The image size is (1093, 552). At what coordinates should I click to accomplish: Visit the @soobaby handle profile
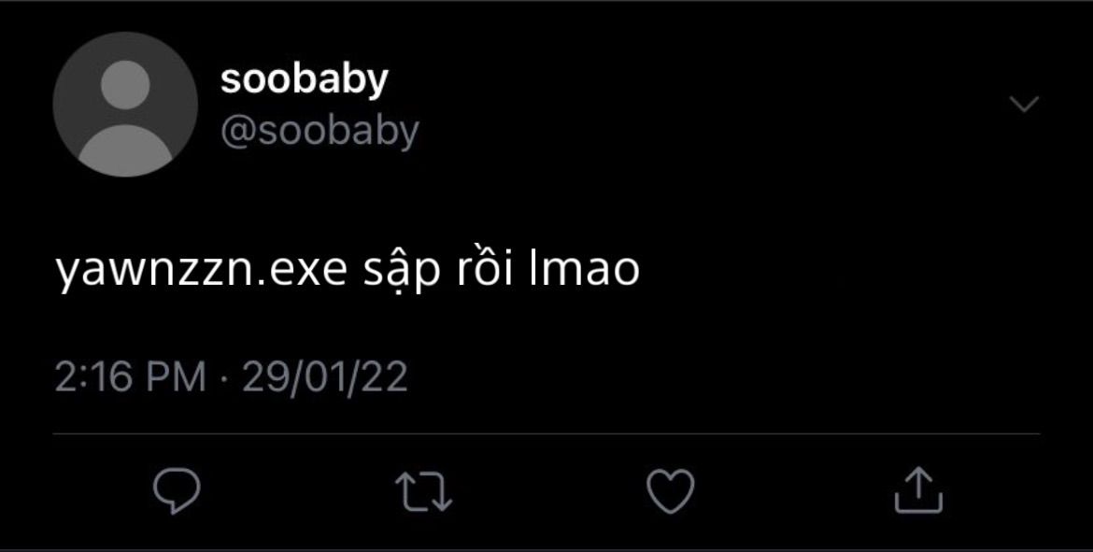[319, 132]
